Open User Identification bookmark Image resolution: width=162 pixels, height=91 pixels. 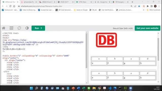pos(106,10)
